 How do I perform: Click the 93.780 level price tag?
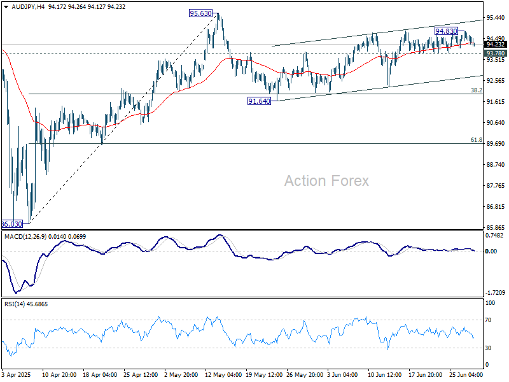496,53
